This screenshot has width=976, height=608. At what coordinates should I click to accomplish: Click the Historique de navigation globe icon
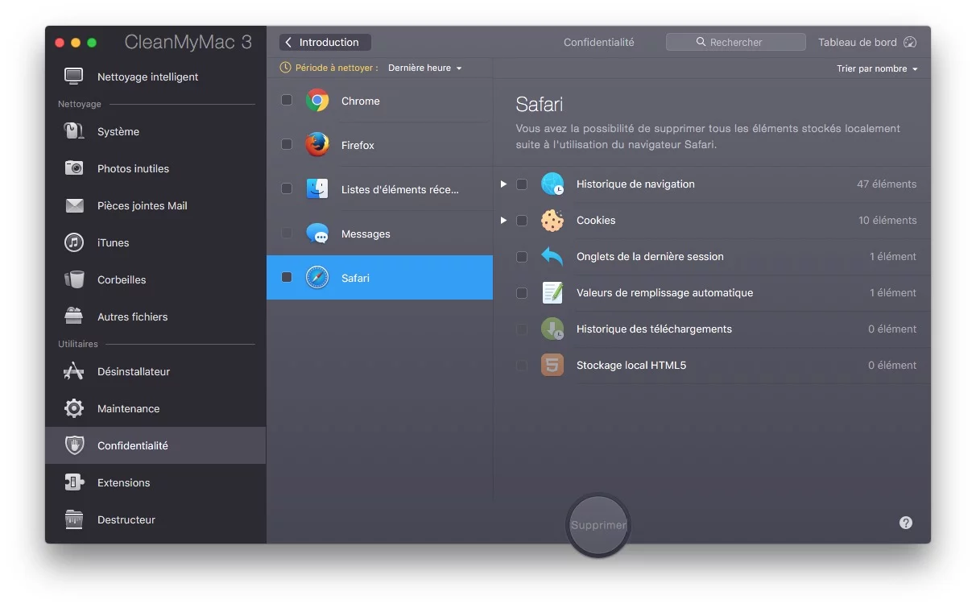(552, 184)
